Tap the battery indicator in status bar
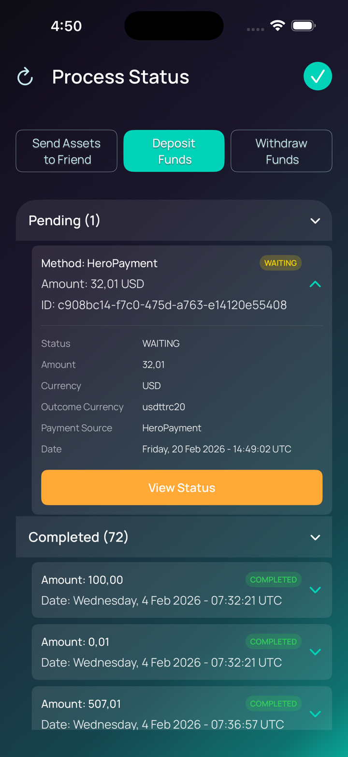 click(x=303, y=26)
